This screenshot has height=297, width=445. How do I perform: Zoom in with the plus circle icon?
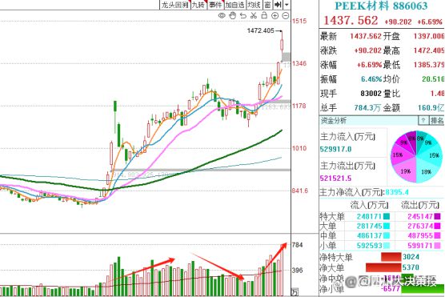click(275, 16)
